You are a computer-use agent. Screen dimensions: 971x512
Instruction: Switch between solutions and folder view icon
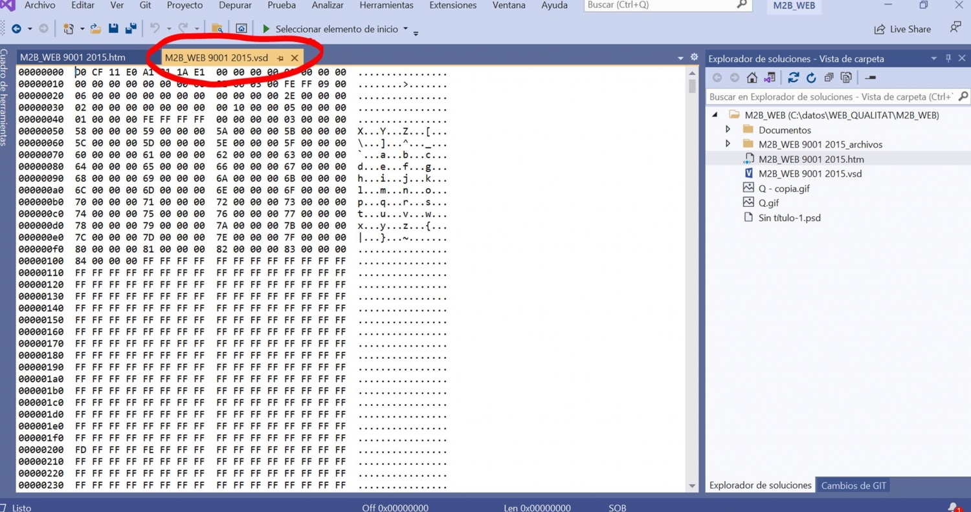pyautogui.click(x=770, y=78)
